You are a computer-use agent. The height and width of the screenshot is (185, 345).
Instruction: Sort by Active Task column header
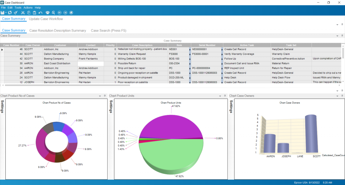coord(247,45)
